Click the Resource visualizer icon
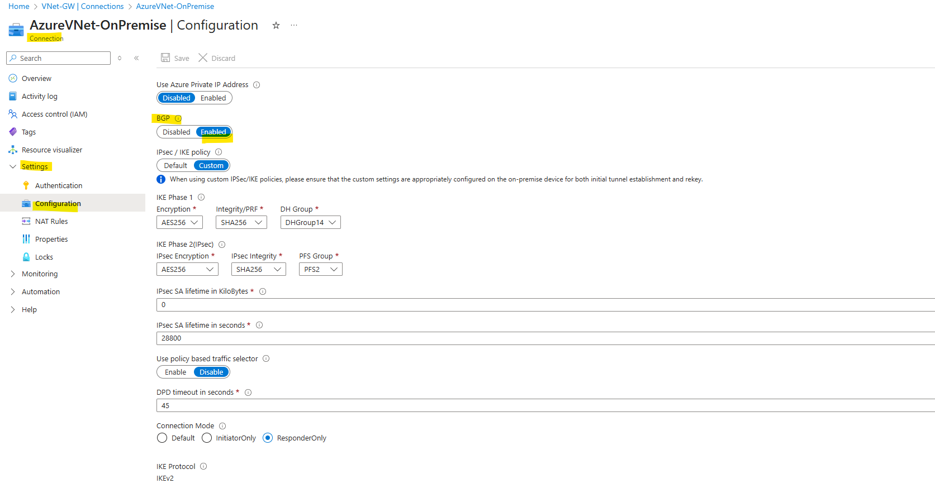The height and width of the screenshot is (493, 935). click(13, 150)
